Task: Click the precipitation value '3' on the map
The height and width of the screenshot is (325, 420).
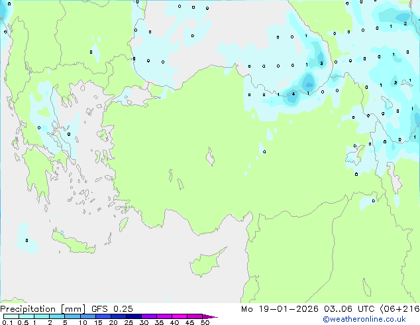Action: tap(321, 64)
